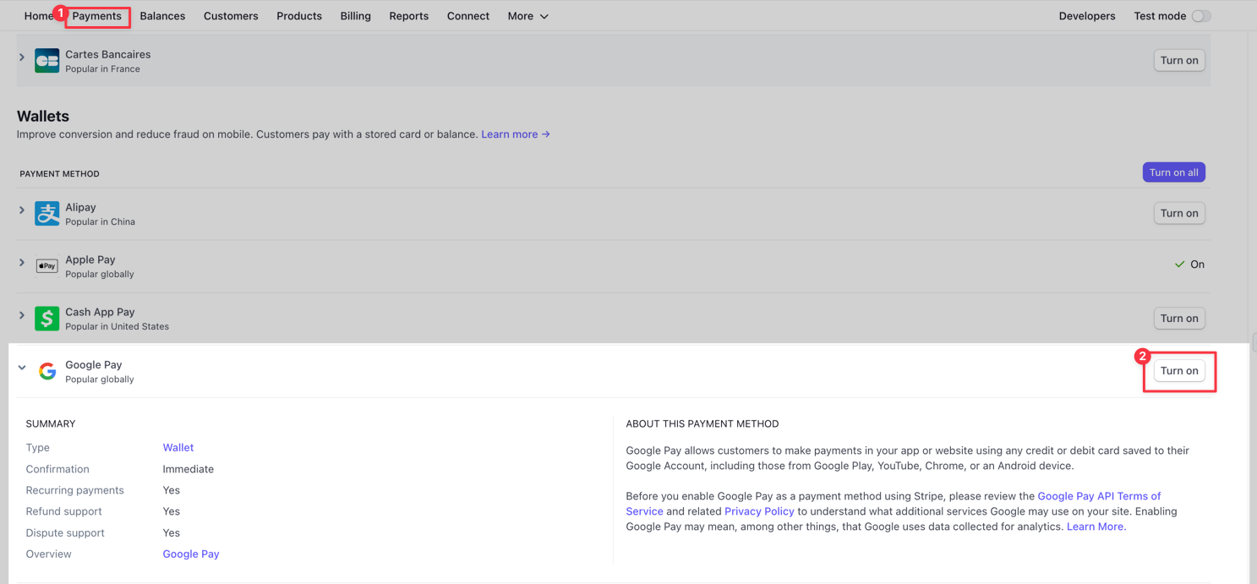Screen dimensions: 1257x584
Task: Click the Alipay logo icon
Action: coord(46,214)
